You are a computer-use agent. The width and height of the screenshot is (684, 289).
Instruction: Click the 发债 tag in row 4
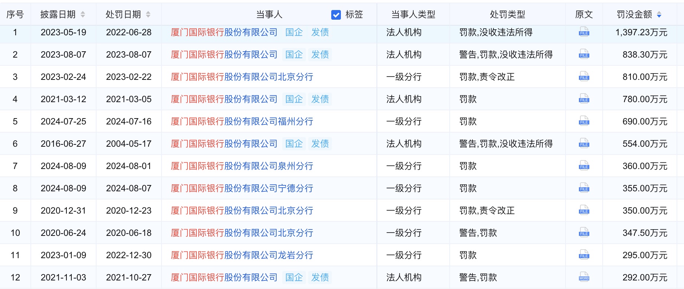320,99
